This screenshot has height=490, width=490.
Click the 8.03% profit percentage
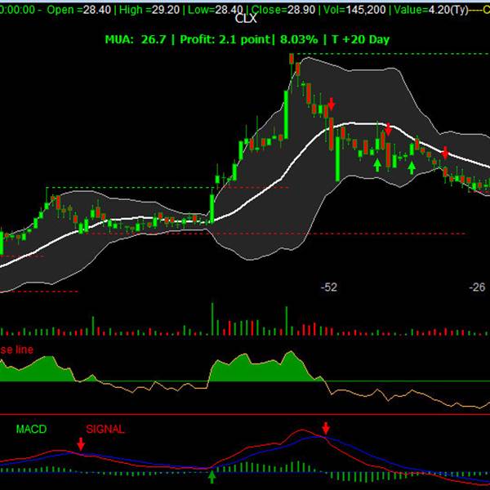pyautogui.click(x=299, y=40)
